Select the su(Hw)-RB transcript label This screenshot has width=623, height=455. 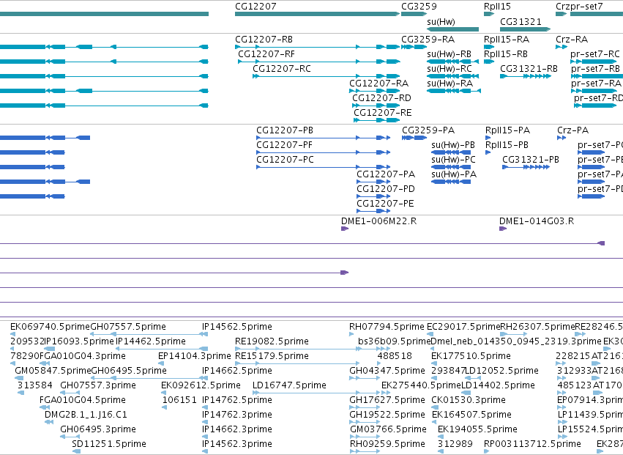449,54
